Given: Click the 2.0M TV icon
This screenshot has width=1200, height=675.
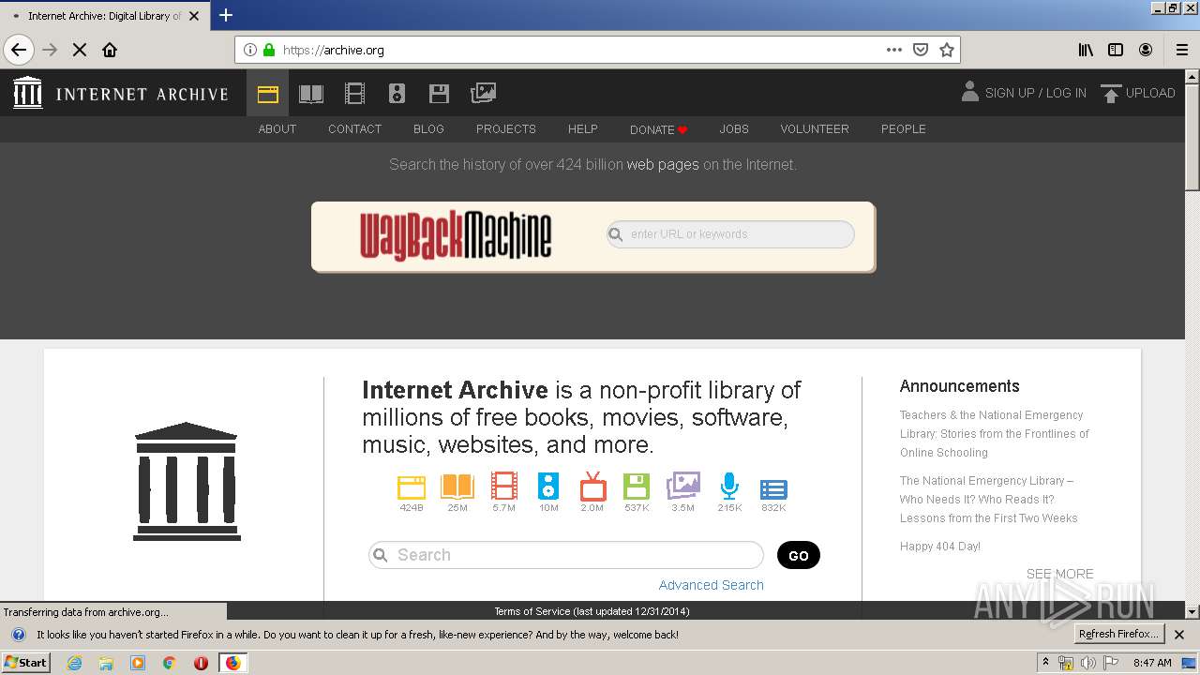Looking at the screenshot, I should click(x=592, y=487).
